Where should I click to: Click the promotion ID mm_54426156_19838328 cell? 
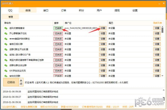[x=81, y=28]
